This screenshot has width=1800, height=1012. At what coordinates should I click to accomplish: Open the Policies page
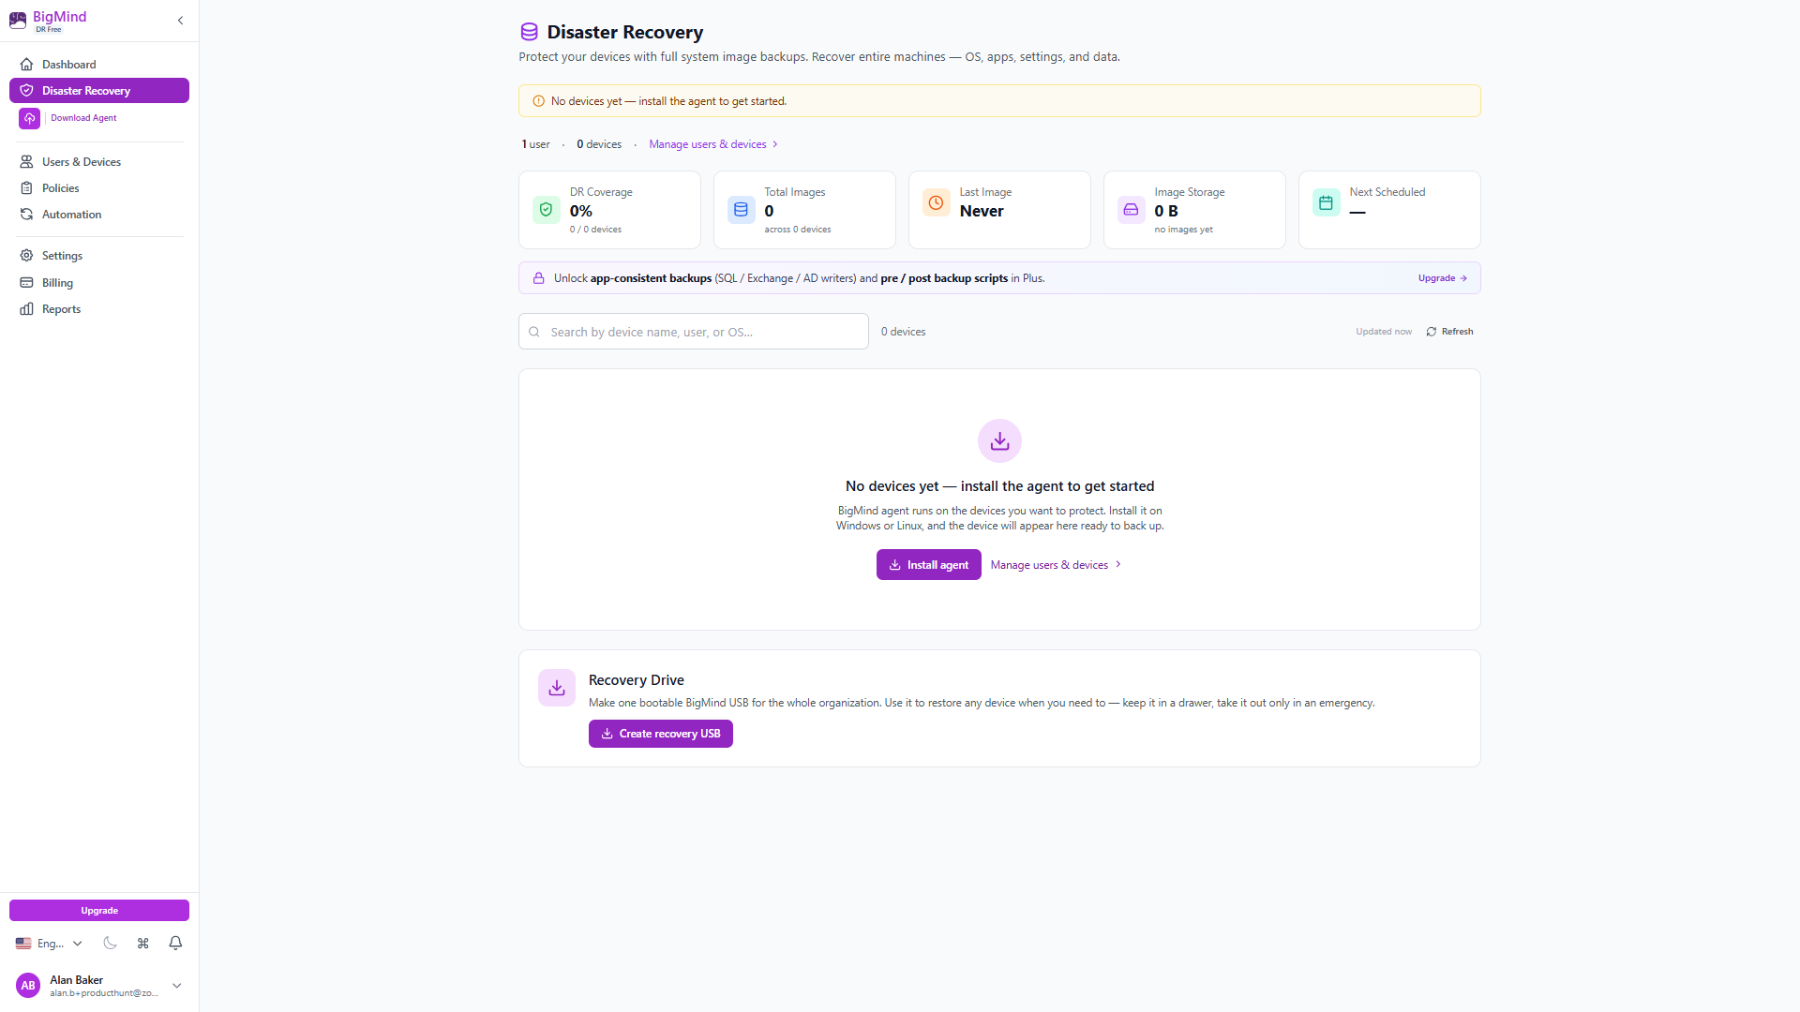[x=99, y=188]
